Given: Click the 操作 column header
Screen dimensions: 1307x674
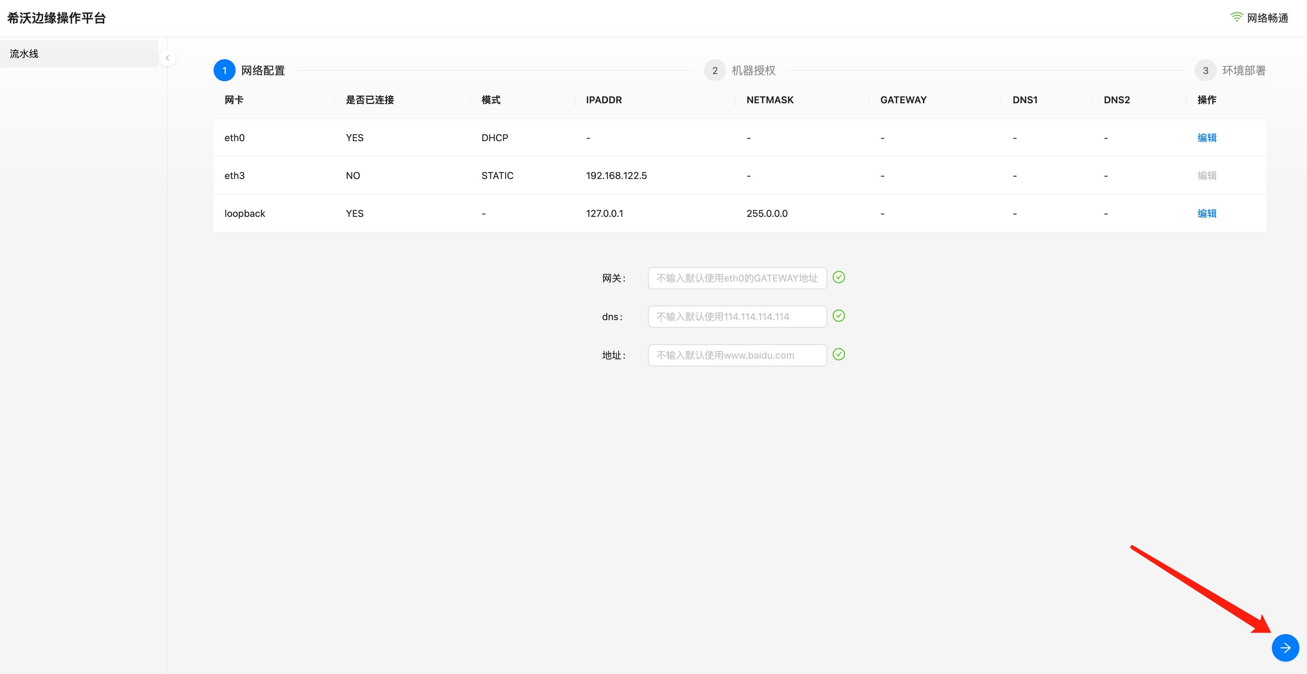Looking at the screenshot, I should coord(1206,100).
